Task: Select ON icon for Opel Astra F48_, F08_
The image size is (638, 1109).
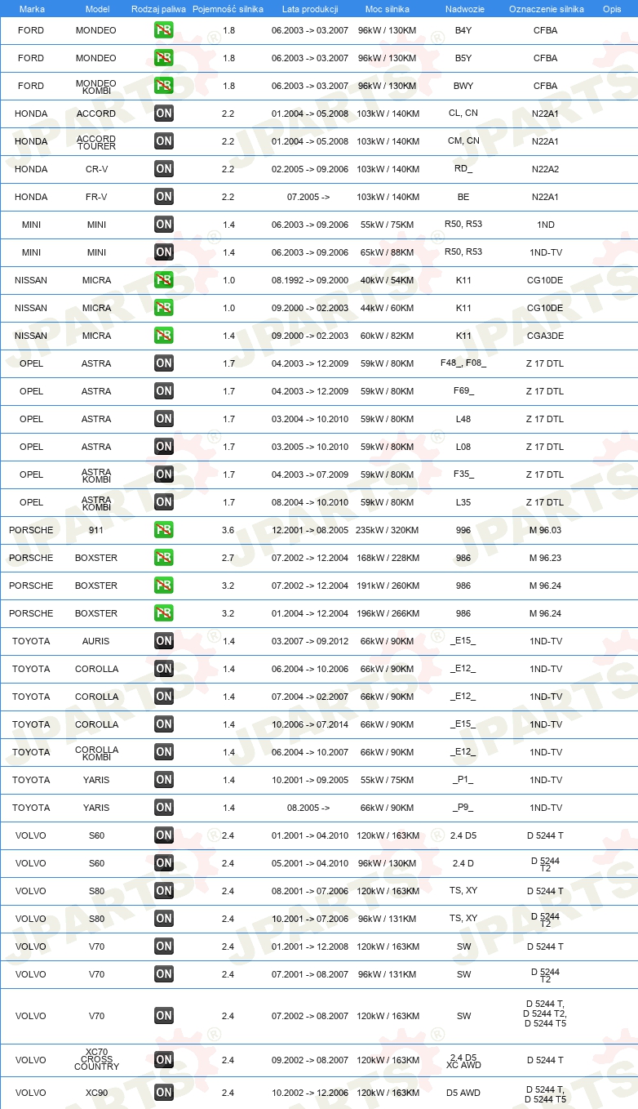Action: (x=164, y=363)
